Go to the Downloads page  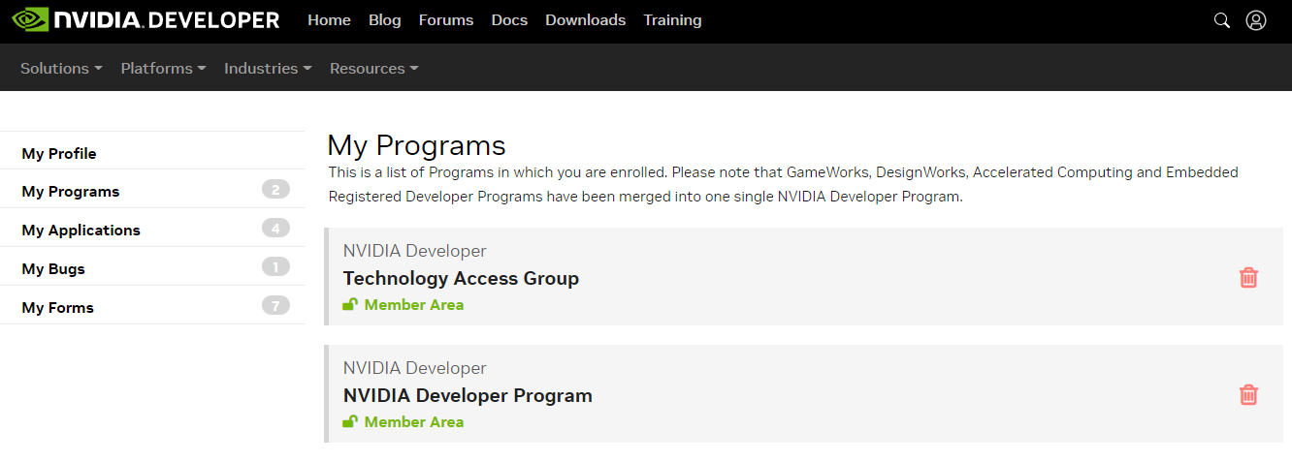(586, 19)
